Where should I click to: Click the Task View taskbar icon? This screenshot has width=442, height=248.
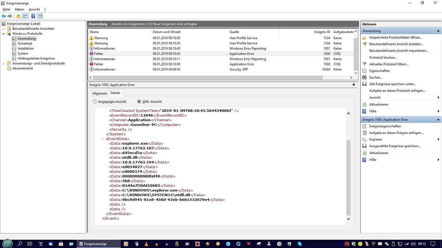pyautogui.click(x=30, y=244)
